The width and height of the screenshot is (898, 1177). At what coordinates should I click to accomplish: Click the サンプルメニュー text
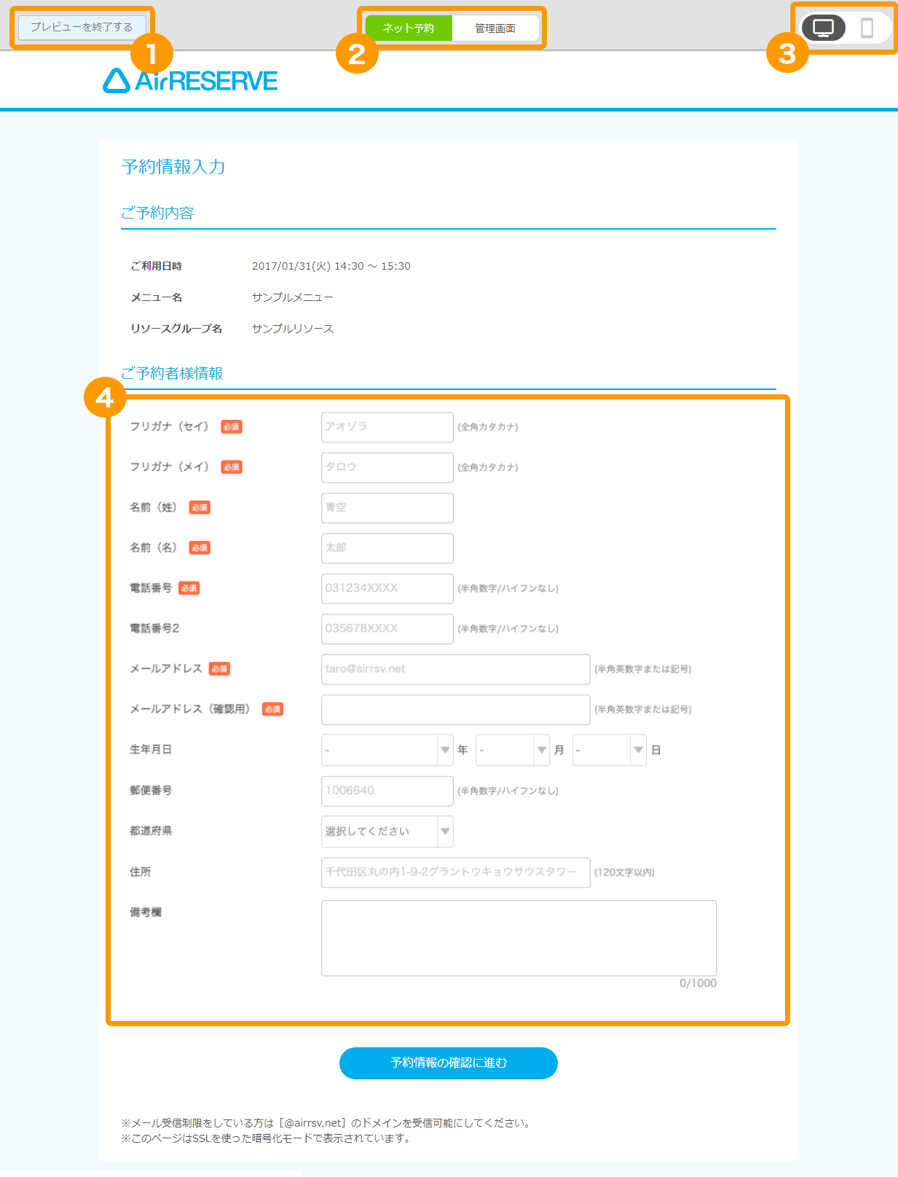(293, 297)
